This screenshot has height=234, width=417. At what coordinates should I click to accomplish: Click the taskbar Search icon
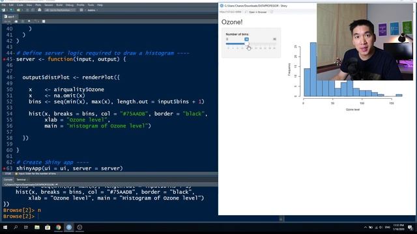click(x=16, y=227)
